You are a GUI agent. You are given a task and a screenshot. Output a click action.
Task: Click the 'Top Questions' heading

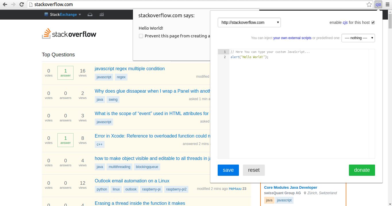coord(58,55)
